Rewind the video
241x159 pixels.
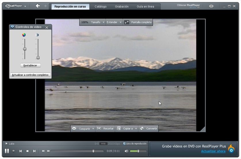[x=43, y=151]
